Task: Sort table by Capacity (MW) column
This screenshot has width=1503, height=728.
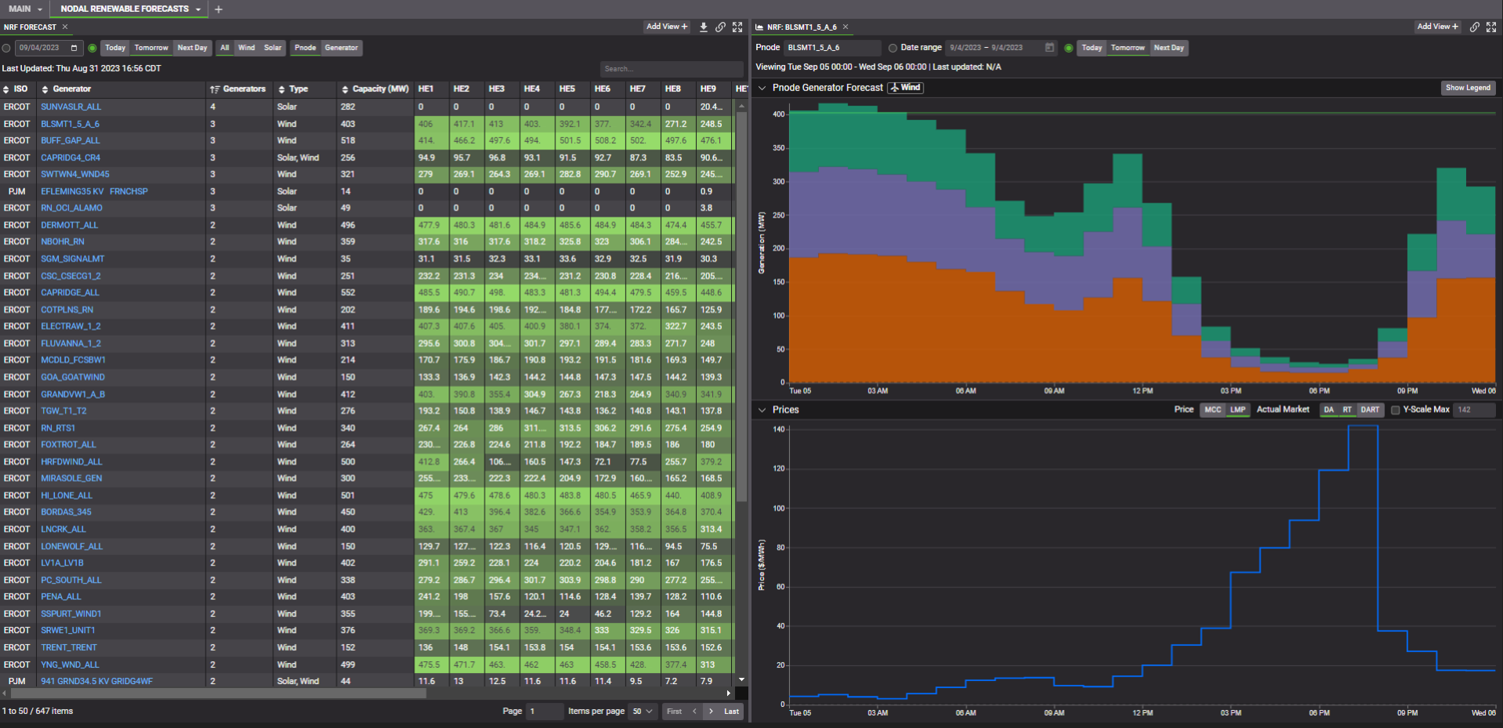Action: coord(379,89)
